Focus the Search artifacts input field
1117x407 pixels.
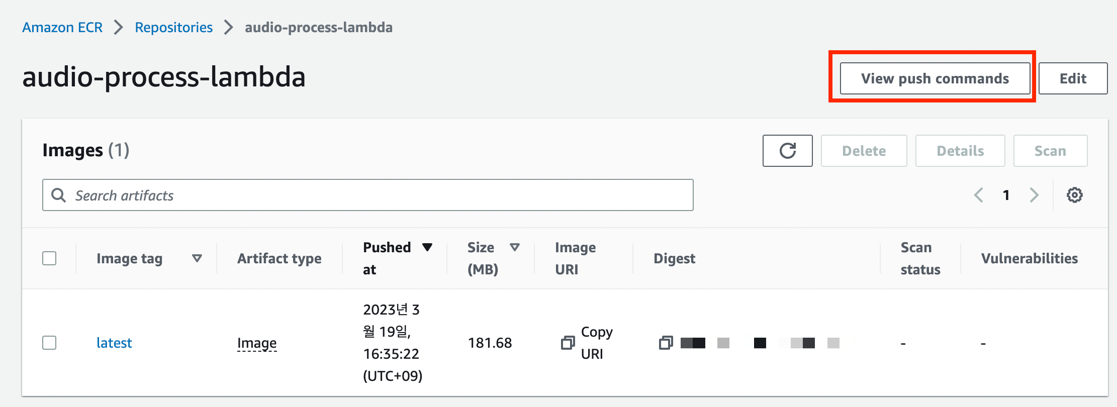click(x=377, y=195)
